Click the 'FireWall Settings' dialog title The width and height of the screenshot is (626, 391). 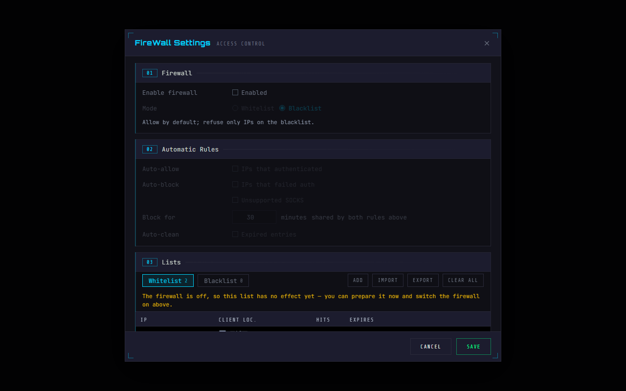(x=173, y=43)
